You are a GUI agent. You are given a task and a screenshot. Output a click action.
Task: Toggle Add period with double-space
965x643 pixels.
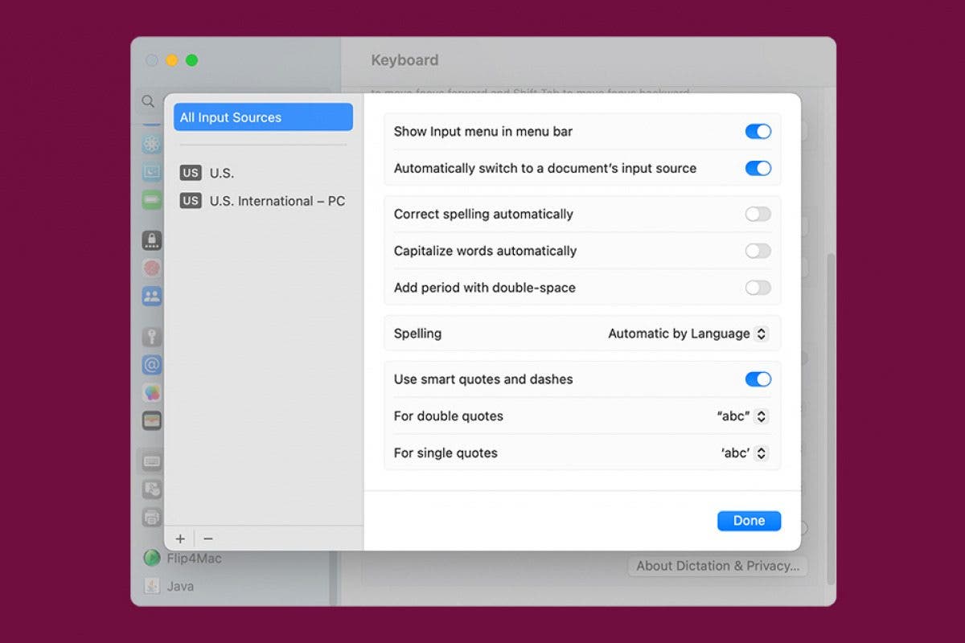tap(757, 287)
